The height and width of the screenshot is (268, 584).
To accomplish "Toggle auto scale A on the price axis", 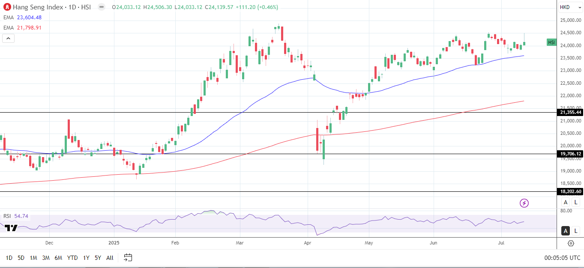I will click(x=565, y=202).
